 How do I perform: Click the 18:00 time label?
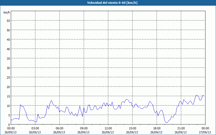click(157, 129)
